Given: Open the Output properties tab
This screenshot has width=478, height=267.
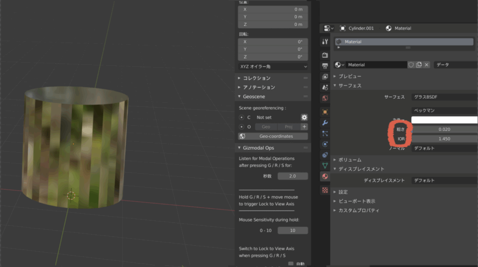Looking at the screenshot, I should tap(325, 66).
